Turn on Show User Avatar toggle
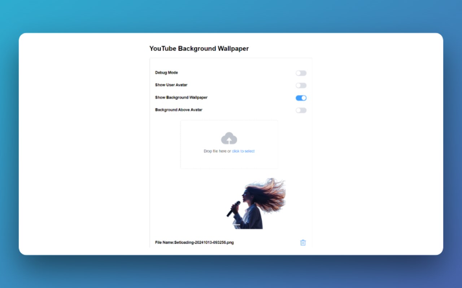462x288 pixels. 301,85
